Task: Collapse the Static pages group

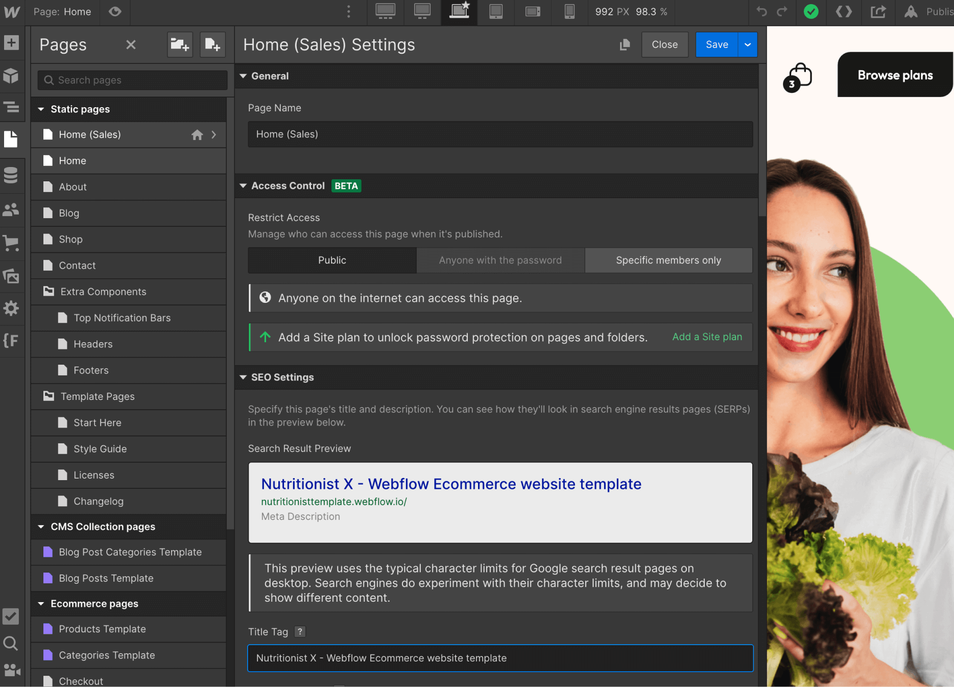Action: click(x=41, y=109)
